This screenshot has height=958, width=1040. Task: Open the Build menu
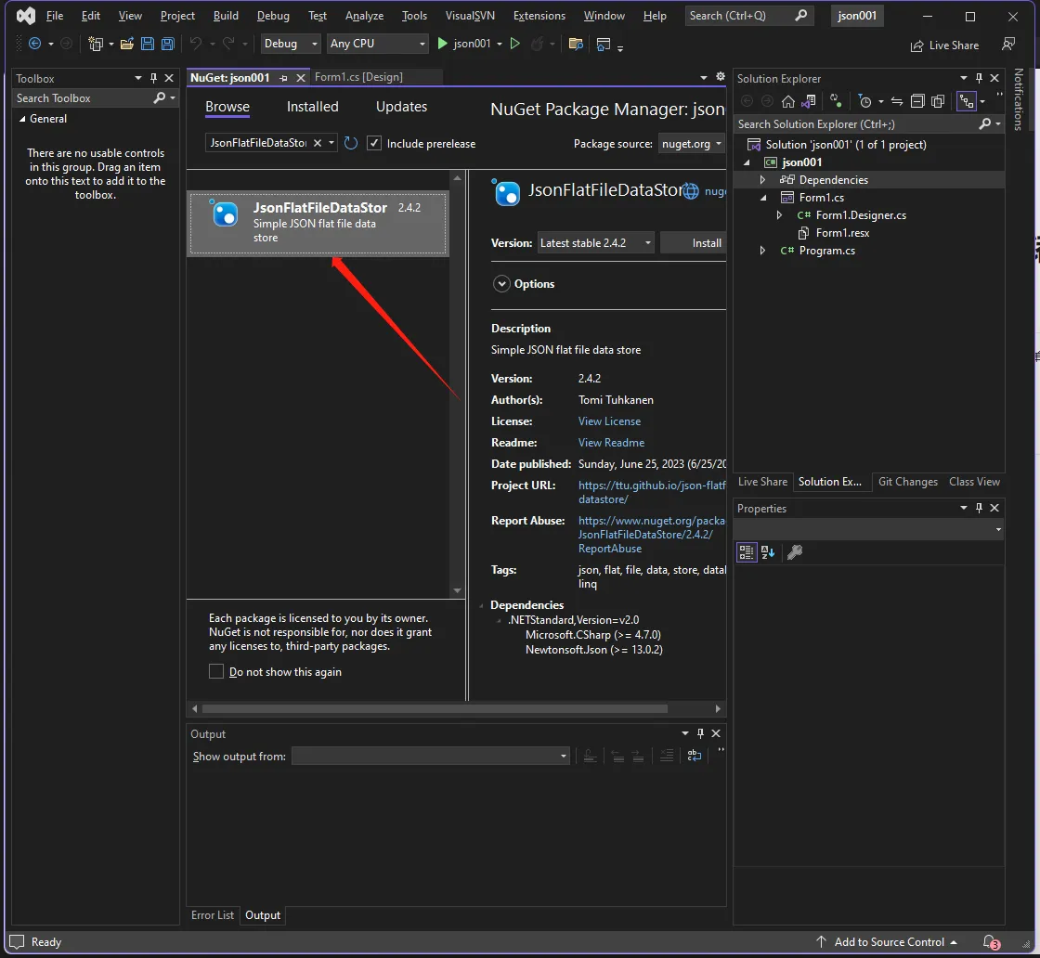(x=226, y=16)
